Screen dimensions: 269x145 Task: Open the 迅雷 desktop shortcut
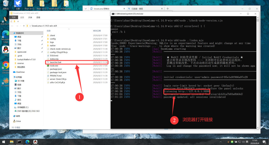pyautogui.click(x=18, y=5)
